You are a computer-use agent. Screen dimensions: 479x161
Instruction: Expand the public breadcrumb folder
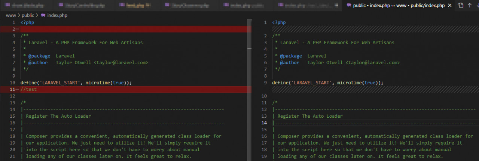(x=28, y=15)
